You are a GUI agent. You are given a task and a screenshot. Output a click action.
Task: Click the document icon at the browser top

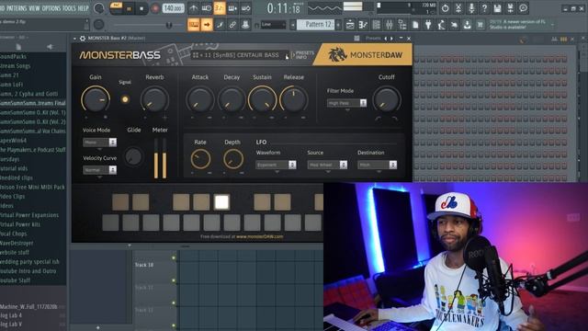(18, 47)
